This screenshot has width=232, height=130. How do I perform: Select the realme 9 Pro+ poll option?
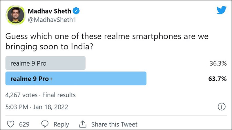76,79
